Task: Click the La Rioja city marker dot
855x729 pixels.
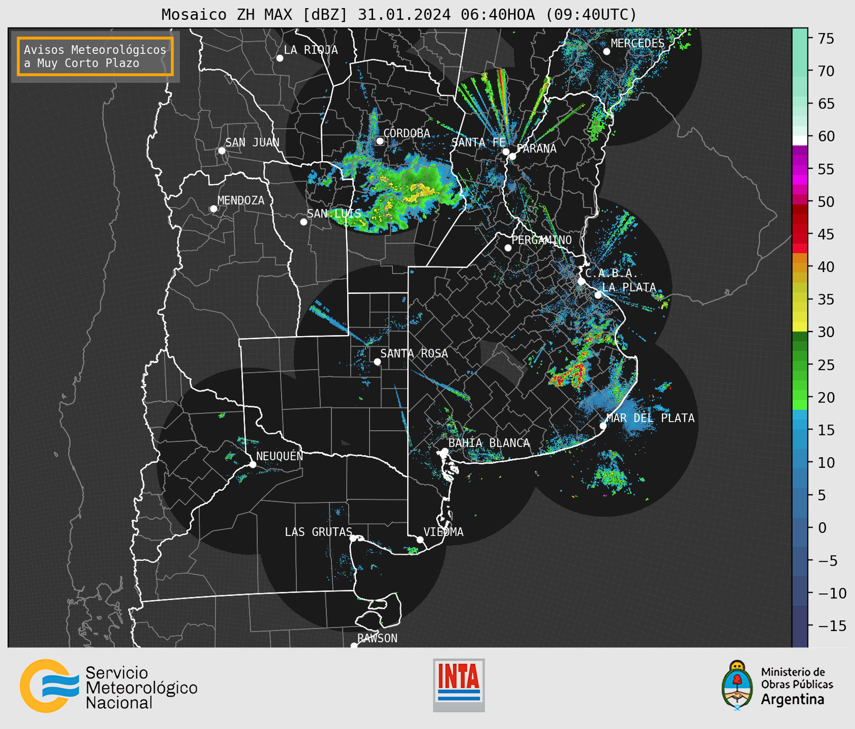Action: (x=280, y=58)
